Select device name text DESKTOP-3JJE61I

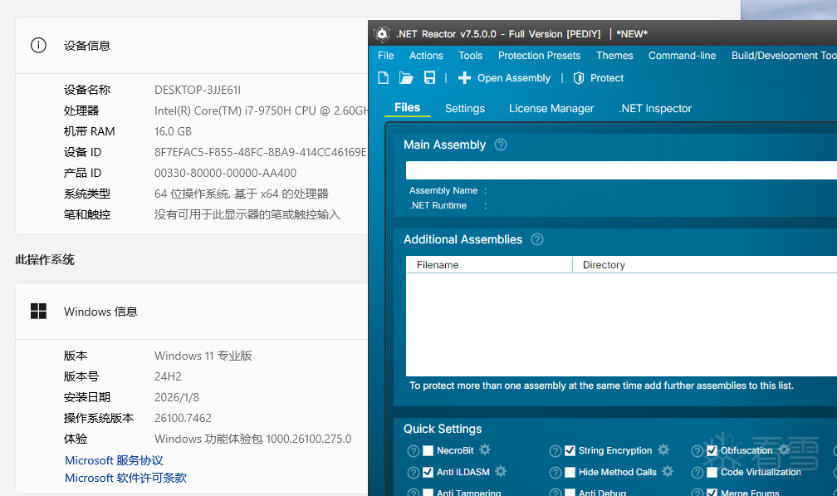click(x=198, y=90)
